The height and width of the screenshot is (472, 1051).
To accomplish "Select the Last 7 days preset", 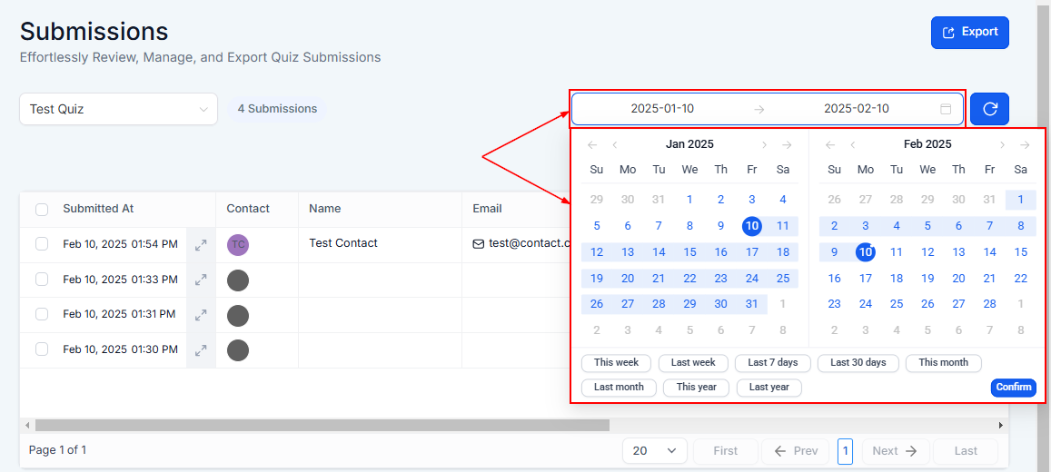I will [773, 363].
